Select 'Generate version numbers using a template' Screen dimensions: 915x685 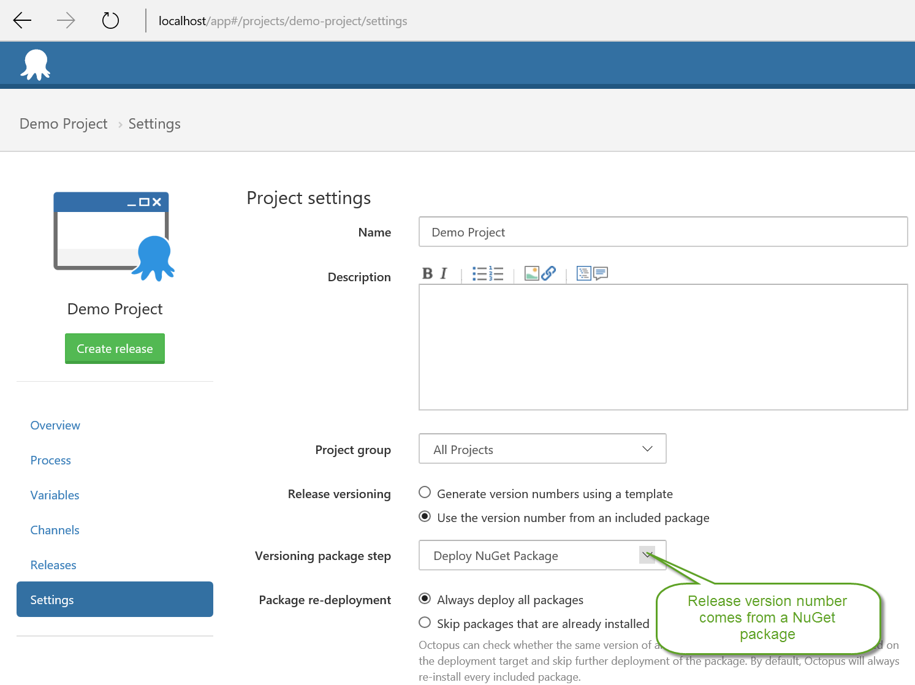425,493
